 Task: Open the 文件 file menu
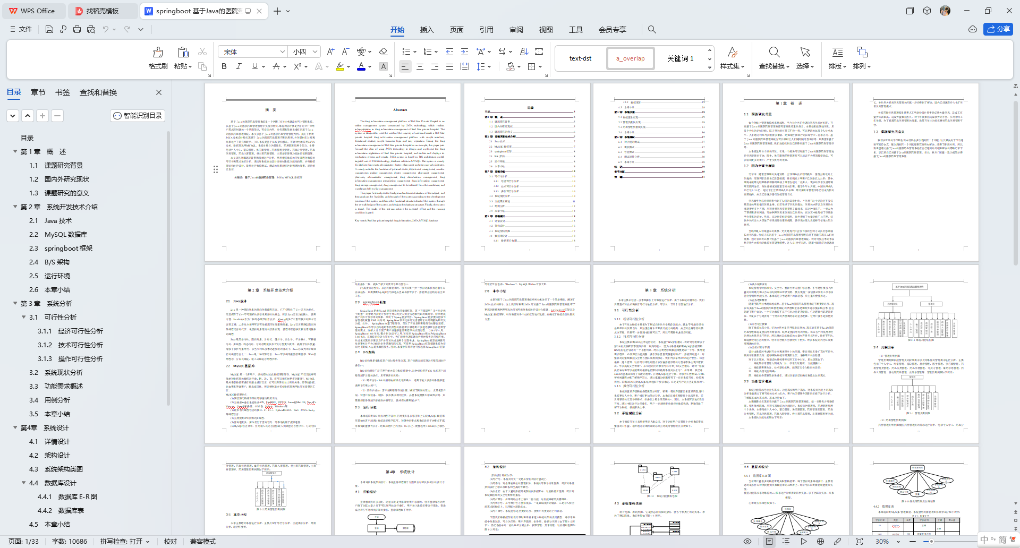(x=21, y=29)
